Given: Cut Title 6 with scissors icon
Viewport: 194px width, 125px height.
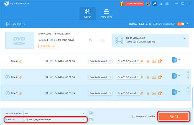Looking at the screenshot, I should point(148,61).
